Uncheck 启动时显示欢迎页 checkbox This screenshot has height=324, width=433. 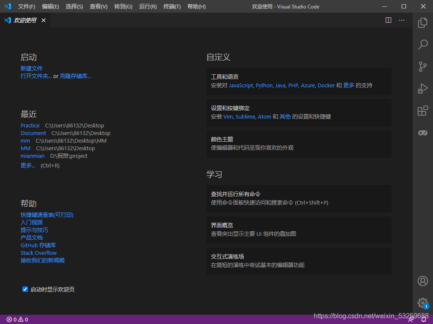(x=25, y=289)
